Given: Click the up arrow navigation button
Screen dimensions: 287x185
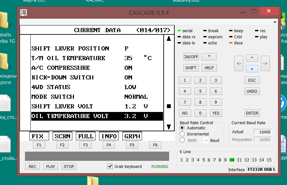Looking at the screenshot, I should point(252,58).
